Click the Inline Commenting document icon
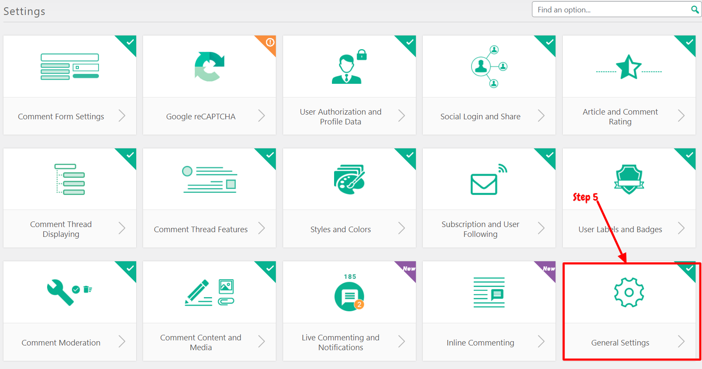Viewport: 702px width, 369px height. tap(489, 292)
